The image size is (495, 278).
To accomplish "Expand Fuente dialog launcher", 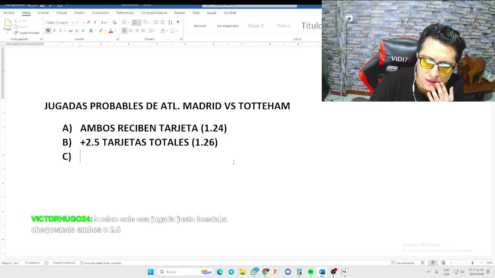I will [x=117, y=39].
